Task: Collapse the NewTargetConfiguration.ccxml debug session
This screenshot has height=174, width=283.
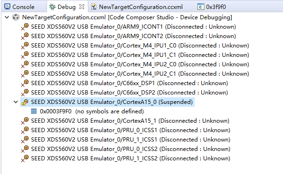Action: (x=7, y=17)
